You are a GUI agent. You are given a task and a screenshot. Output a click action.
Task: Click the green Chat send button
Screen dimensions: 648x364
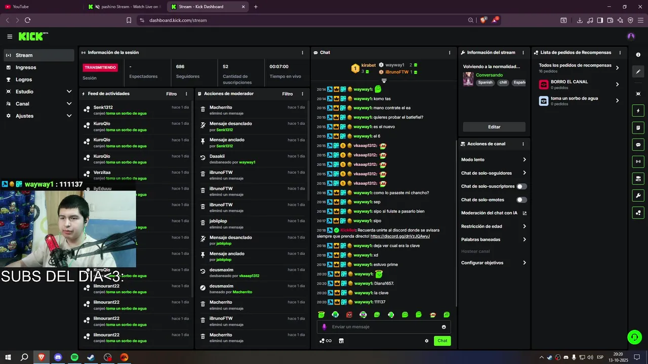tap(442, 341)
